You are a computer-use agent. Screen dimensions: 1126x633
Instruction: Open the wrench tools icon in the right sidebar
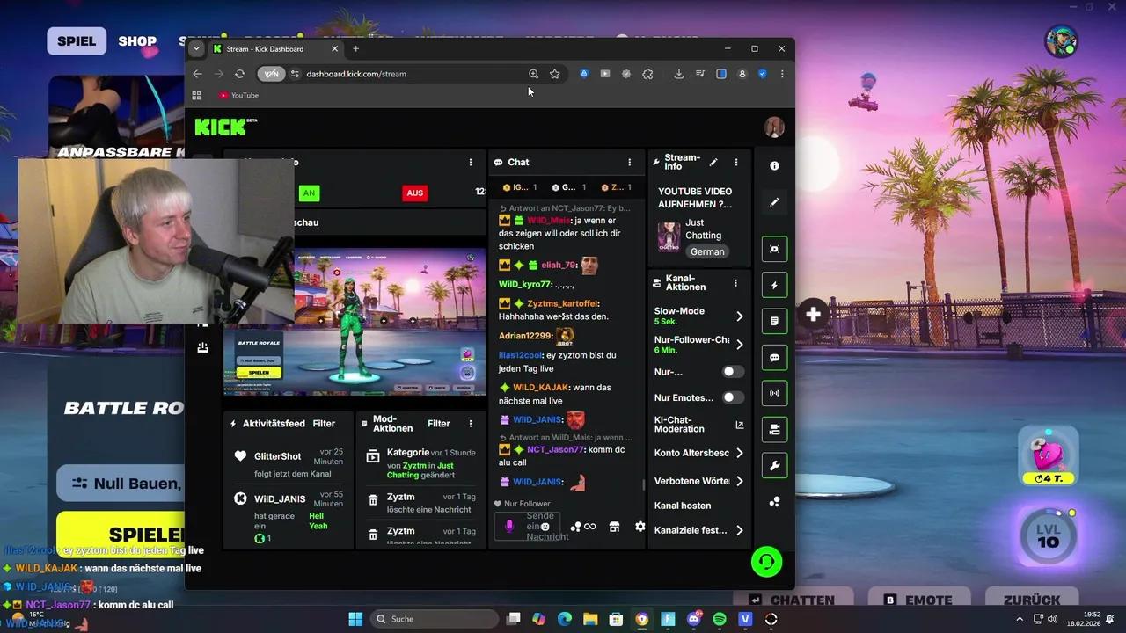(x=774, y=466)
